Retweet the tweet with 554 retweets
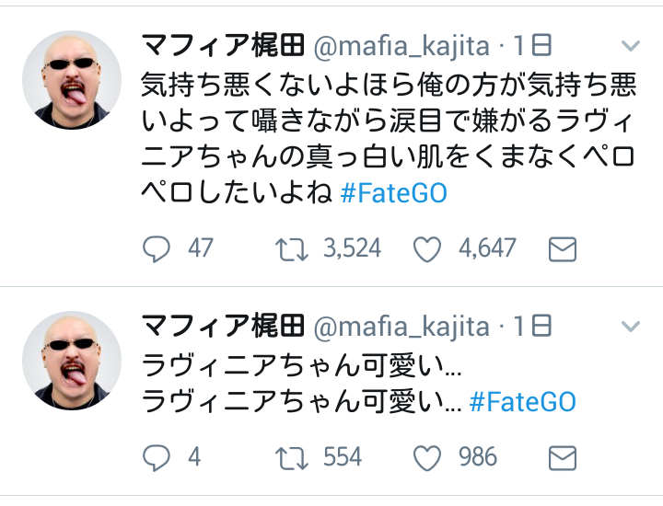Viewport: 663px width, 506px height. (291, 457)
